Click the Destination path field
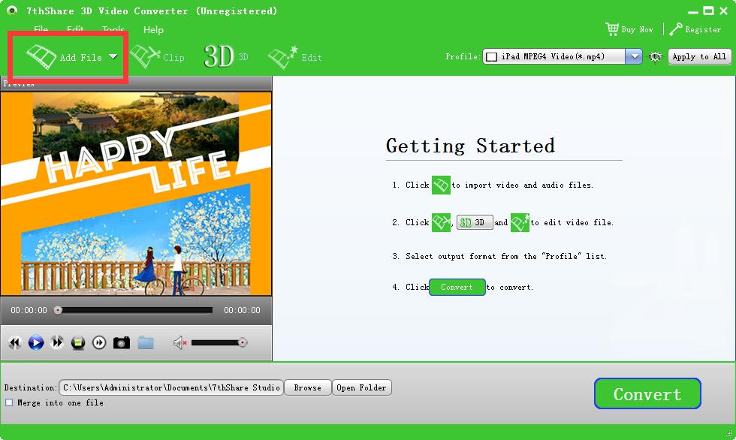The width and height of the screenshot is (736, 440). click(x=171, y=387)
